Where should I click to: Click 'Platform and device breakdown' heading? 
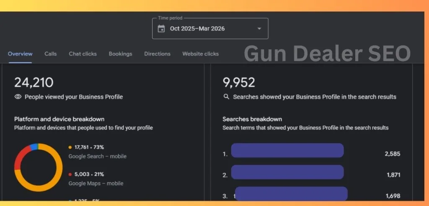pos(59,119)
